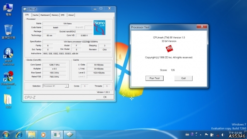
Task: Click the Core Speed value 1296.7 MHz
Action: [x=54, y=65]
